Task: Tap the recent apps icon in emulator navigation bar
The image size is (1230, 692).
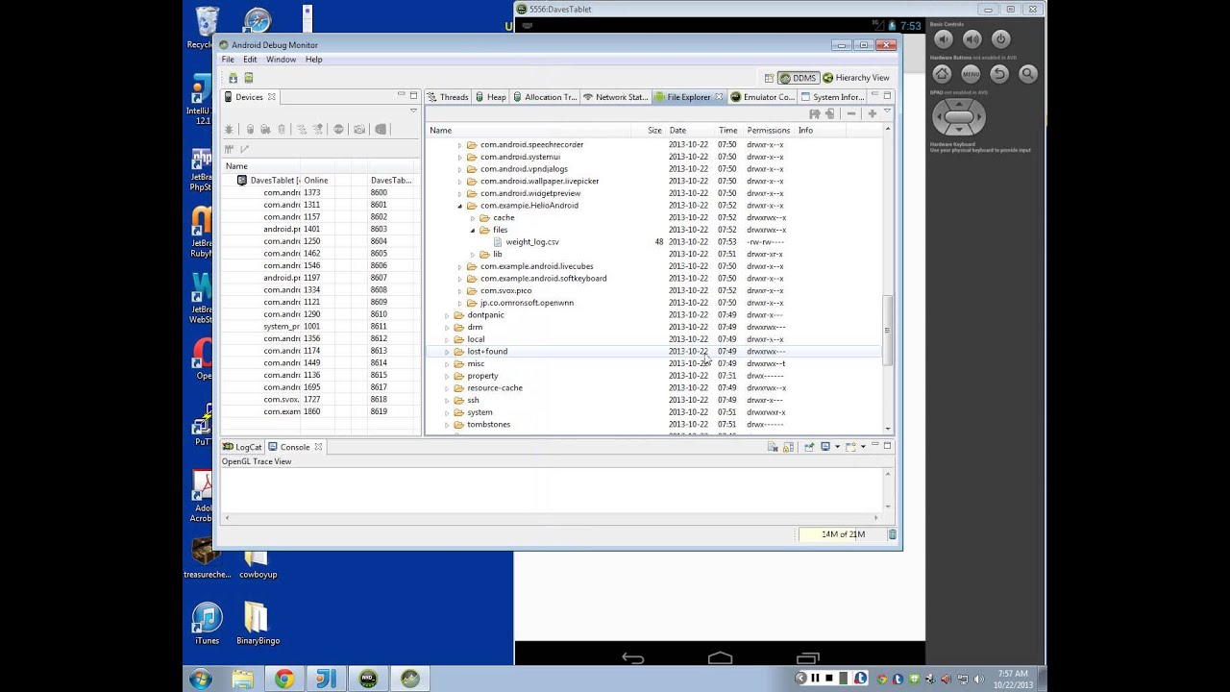Action: click(807, 658)
